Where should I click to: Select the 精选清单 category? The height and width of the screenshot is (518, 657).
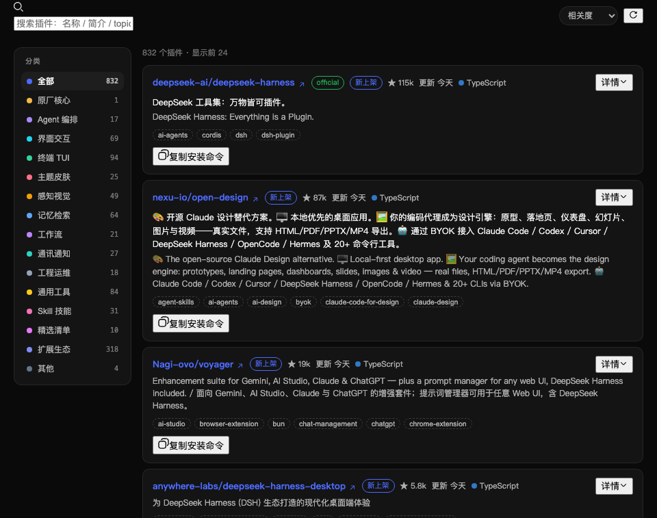[x=73, y=331]
